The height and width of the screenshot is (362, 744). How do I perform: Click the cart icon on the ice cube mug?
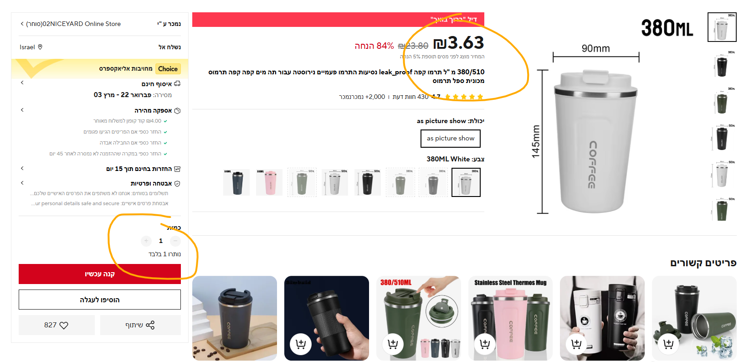click(x=668, y=344)
